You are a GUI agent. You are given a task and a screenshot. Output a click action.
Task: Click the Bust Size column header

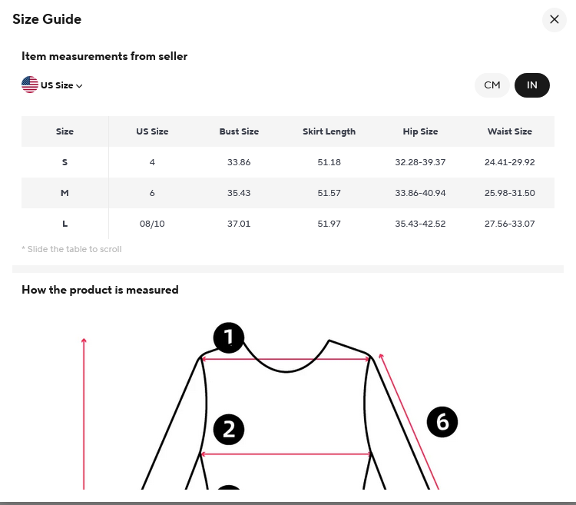pyautogui.click(x=239, y=131)
